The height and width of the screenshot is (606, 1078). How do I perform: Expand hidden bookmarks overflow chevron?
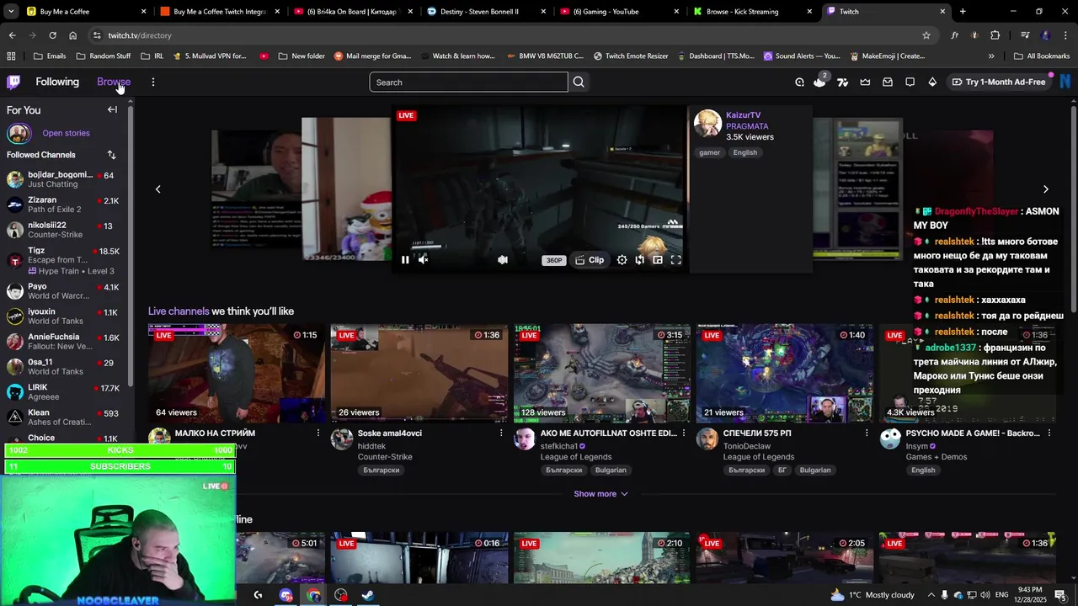click(991, 56)
